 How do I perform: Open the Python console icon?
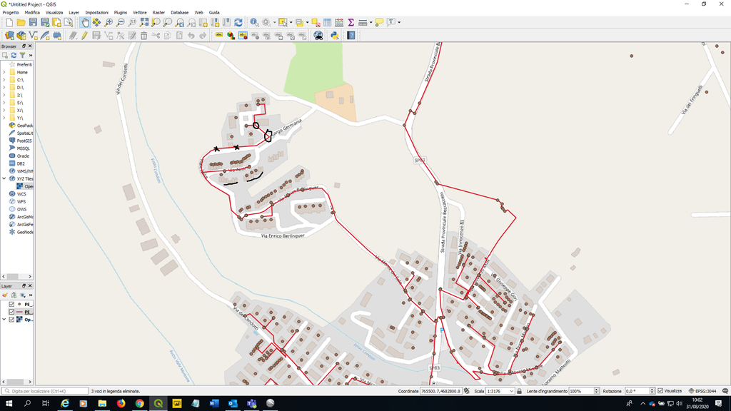334,35
